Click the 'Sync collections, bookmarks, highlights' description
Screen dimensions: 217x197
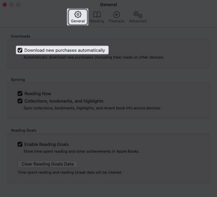click(92, 108)
